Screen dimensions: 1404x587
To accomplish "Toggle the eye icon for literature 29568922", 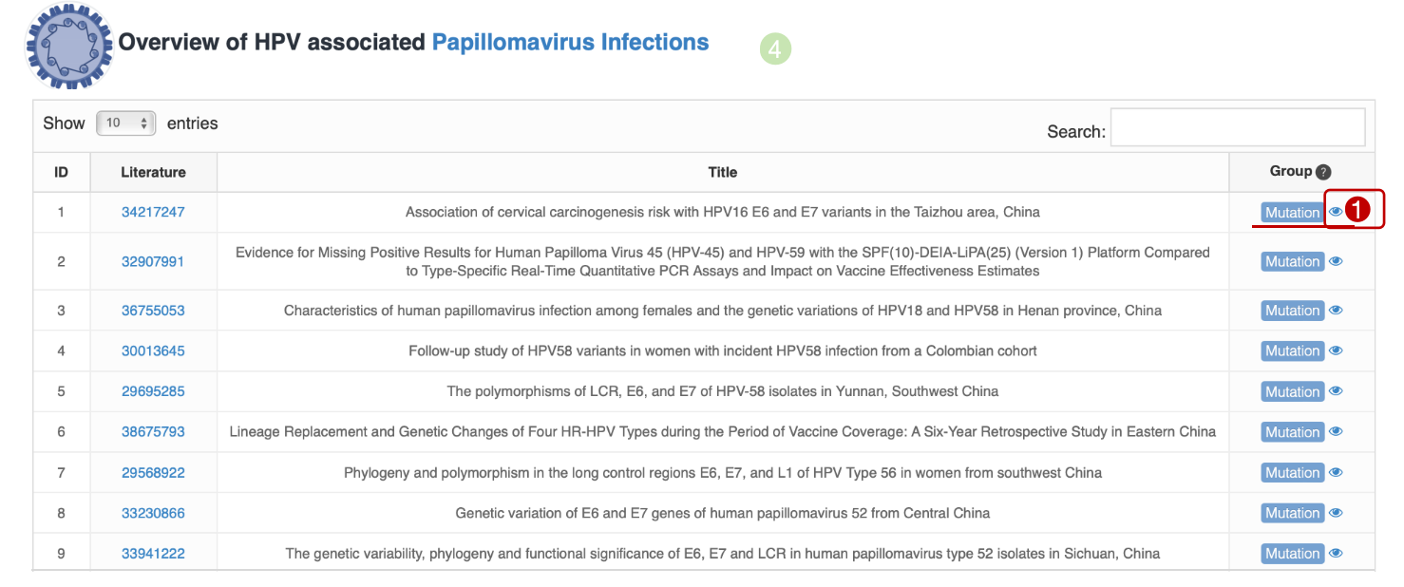I will (x=1336, y=472).
